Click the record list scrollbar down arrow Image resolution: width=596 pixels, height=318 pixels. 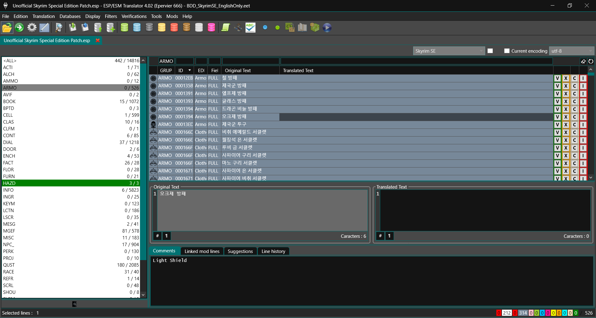143,295
